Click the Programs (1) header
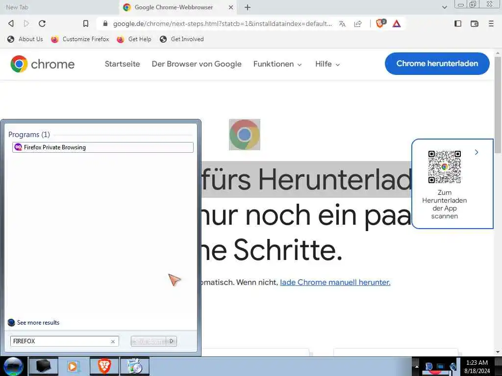502x376 pixels. click(29, 135)
